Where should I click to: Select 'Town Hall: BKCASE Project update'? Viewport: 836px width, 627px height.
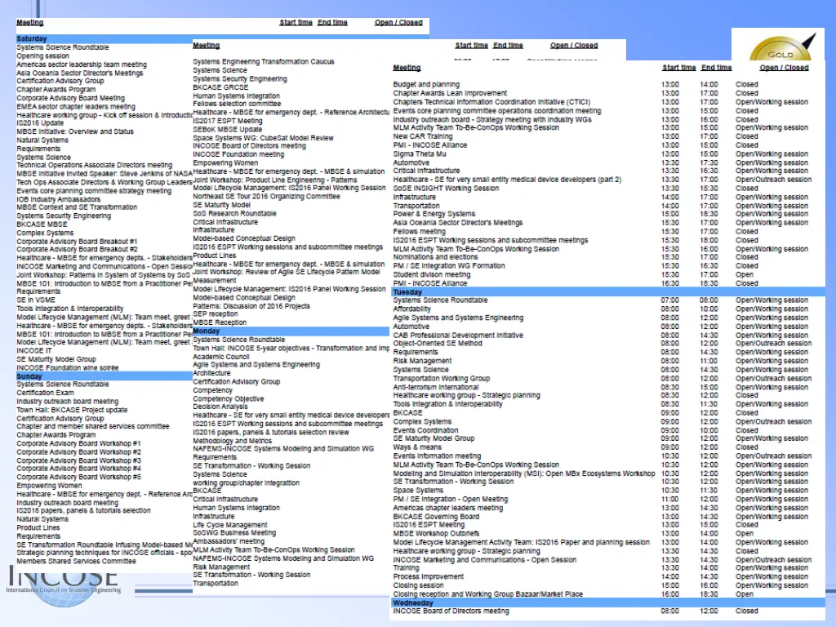point(72,410)
